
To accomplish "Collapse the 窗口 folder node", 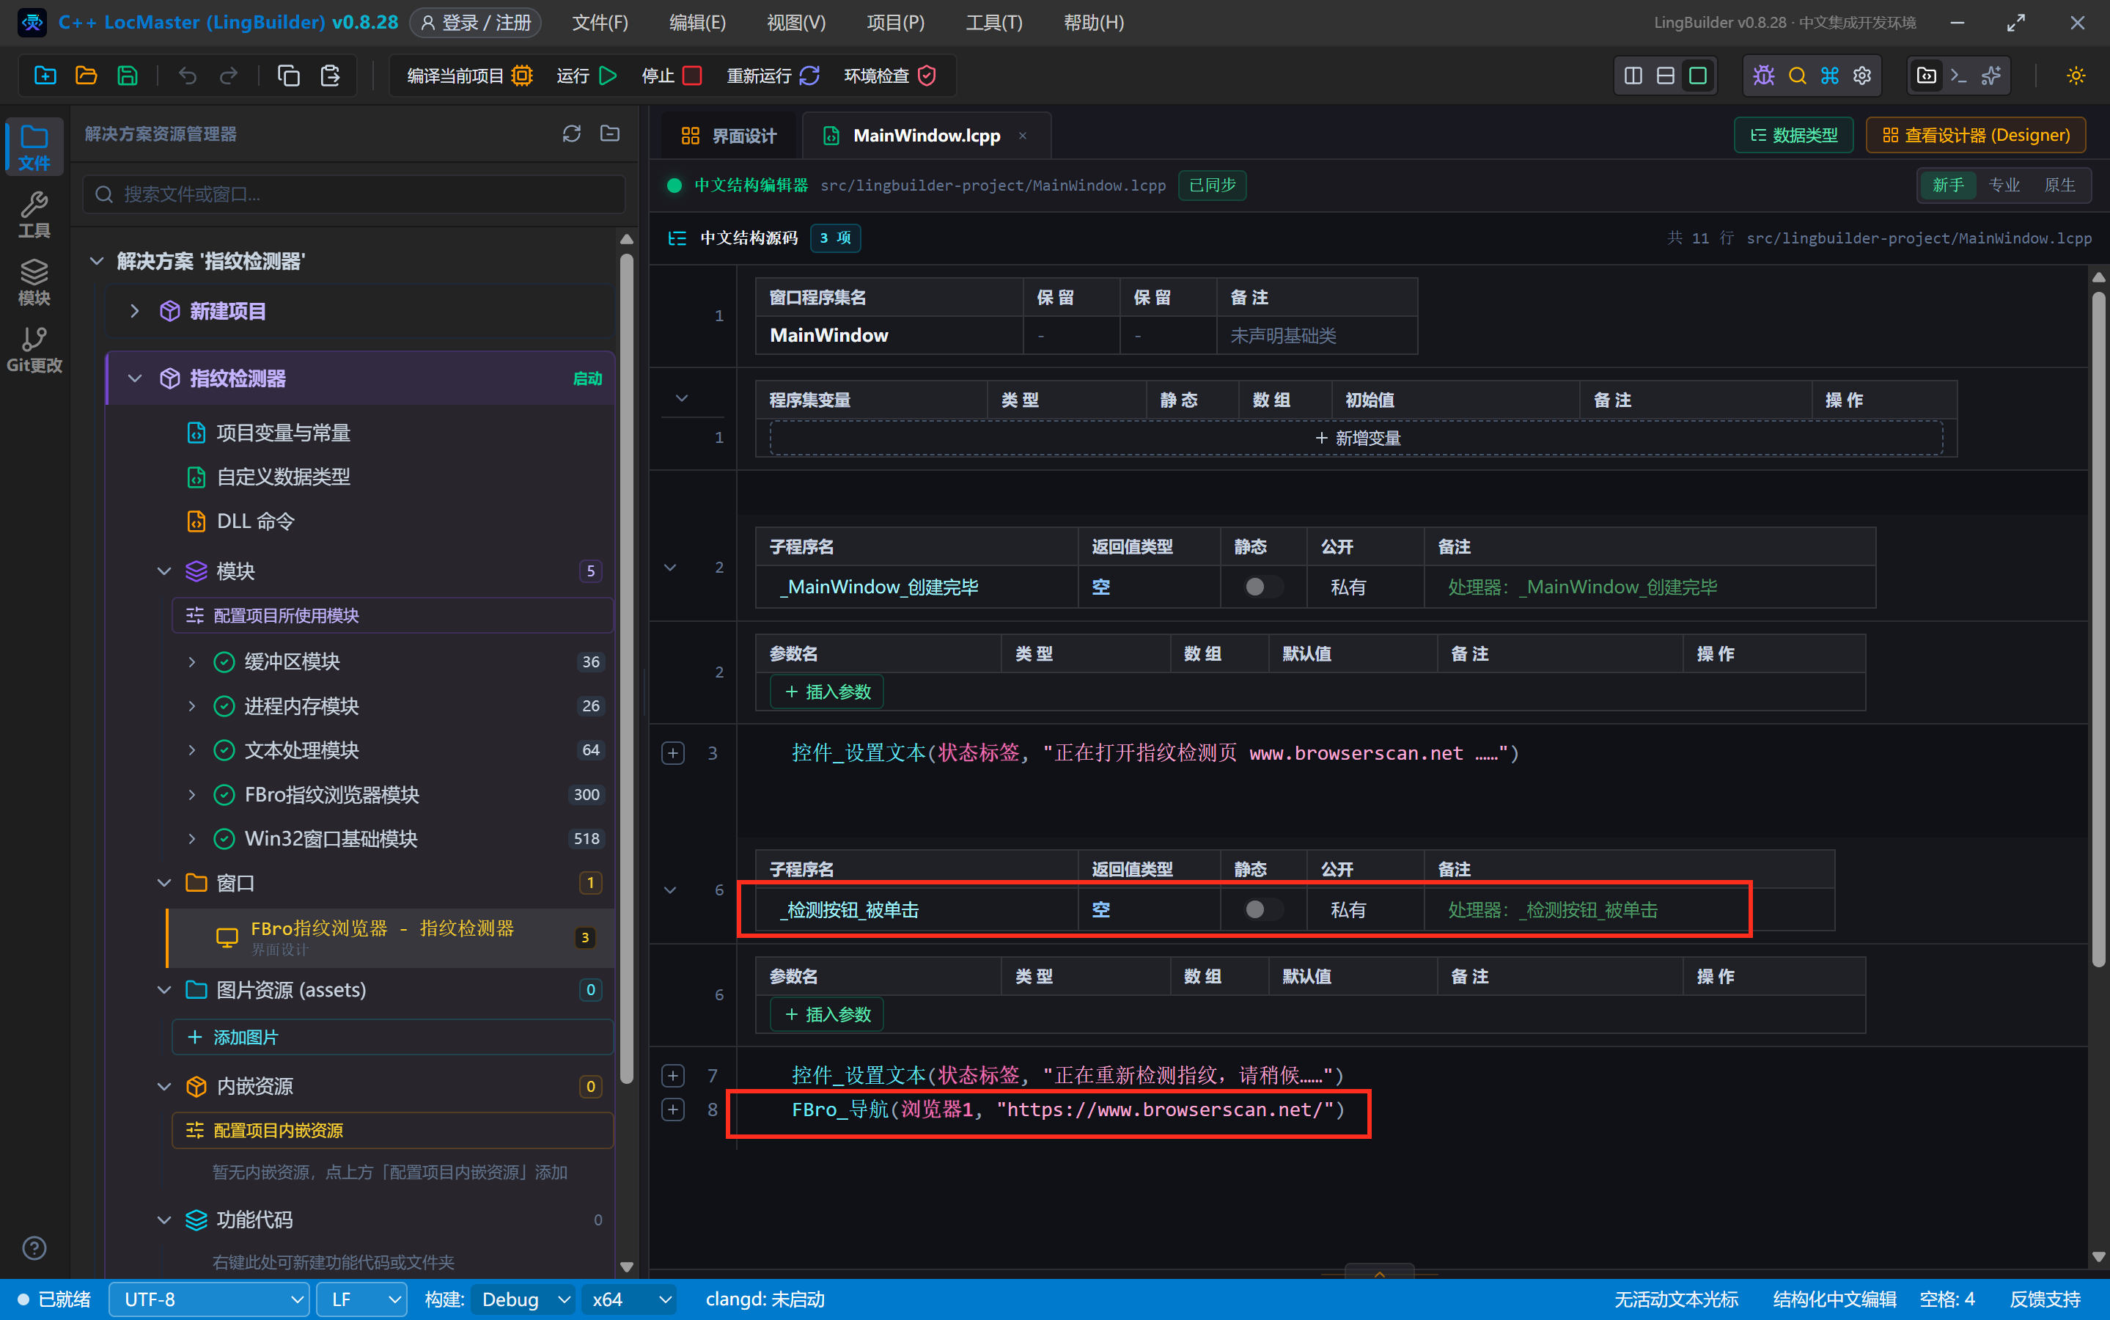I will [164, 884].
